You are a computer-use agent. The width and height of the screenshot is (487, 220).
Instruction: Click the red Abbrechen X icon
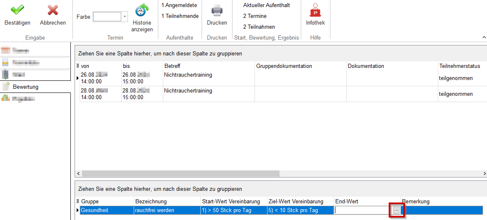(x=52, y=10)
